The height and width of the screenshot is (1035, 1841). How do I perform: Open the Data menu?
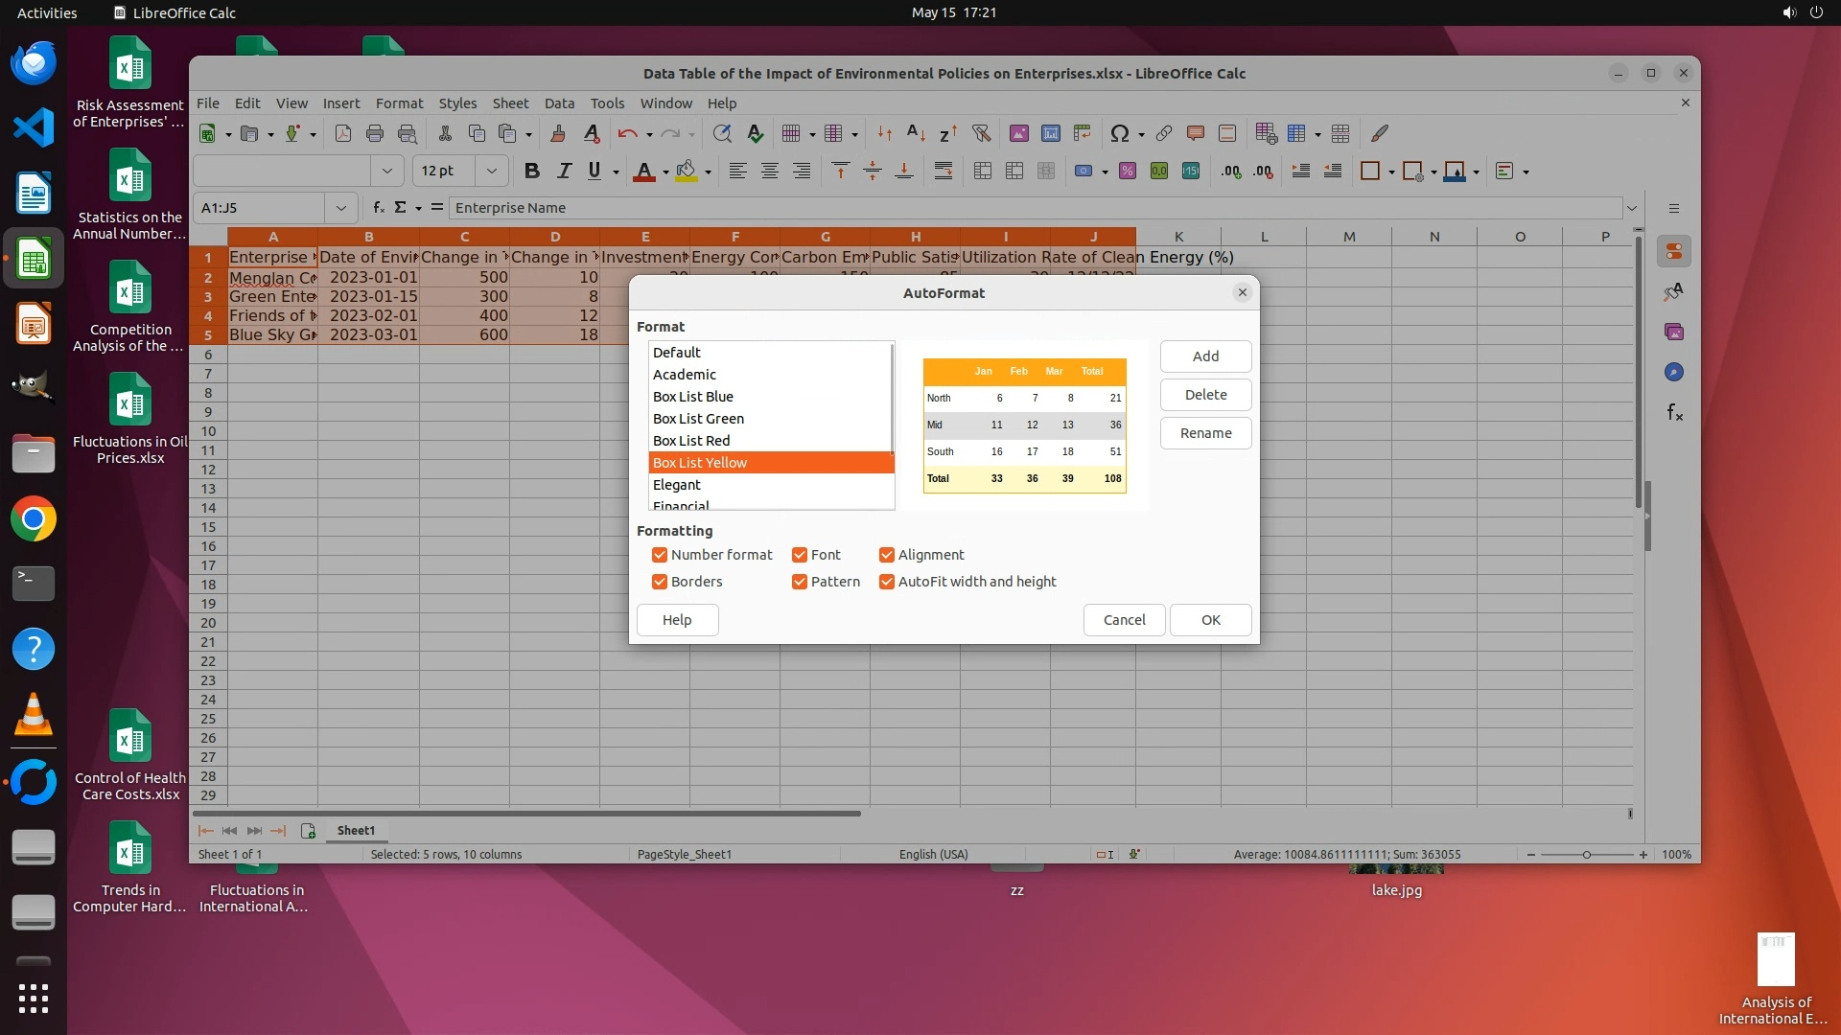coord(559,103)
